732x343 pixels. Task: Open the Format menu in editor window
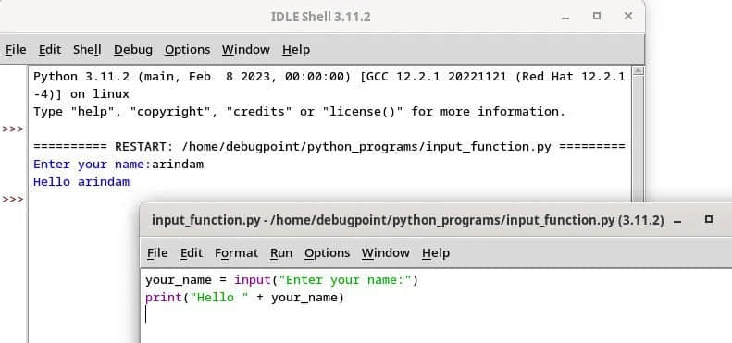236,253
